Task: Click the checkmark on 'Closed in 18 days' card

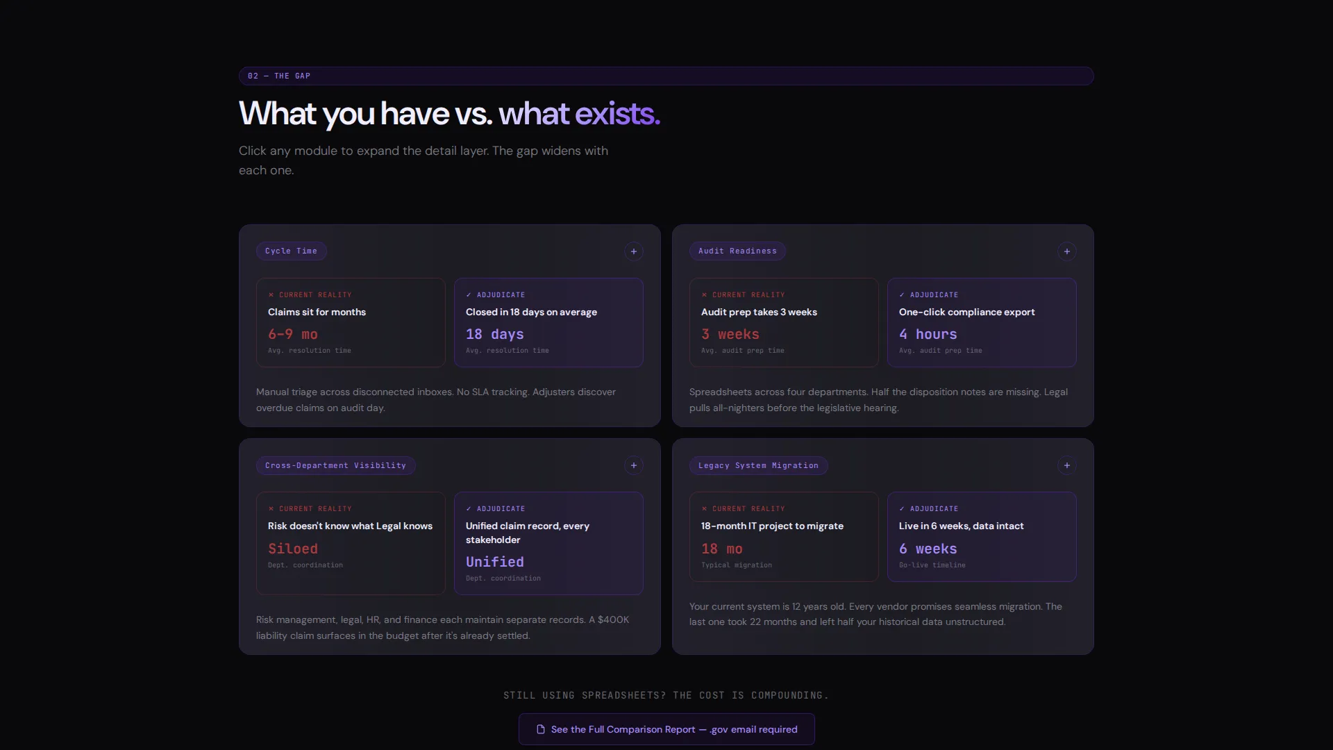Action: 469,295
